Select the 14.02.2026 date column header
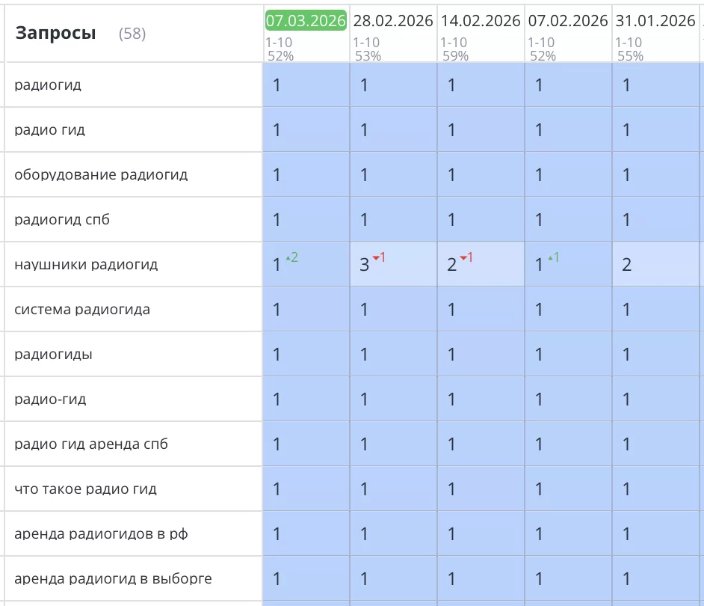 [x=481, y=21]
